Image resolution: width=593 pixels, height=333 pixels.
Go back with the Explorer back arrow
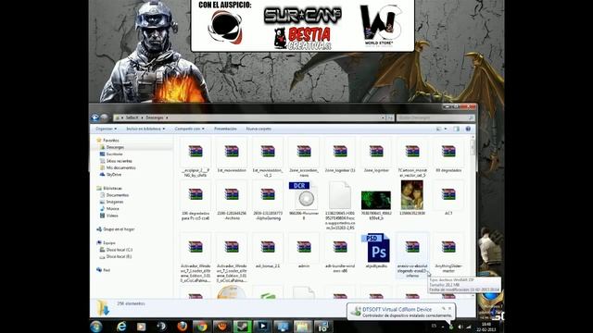point(95,117)
